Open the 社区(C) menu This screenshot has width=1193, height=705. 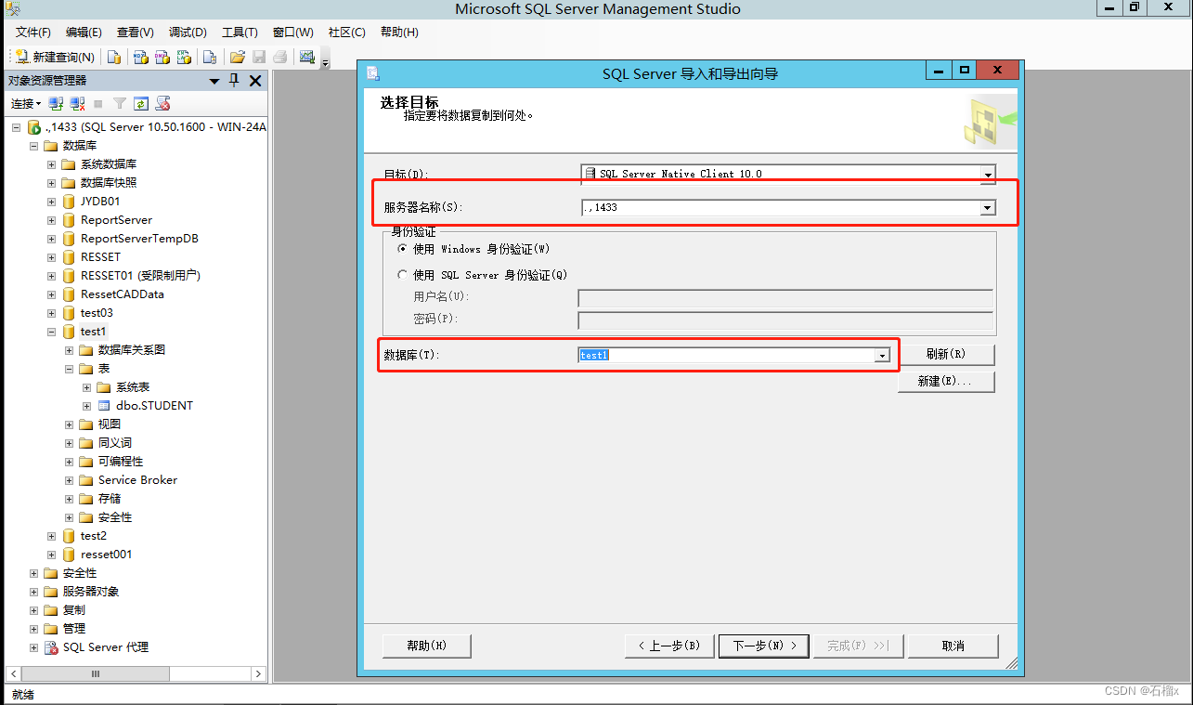tap(346, 32)
